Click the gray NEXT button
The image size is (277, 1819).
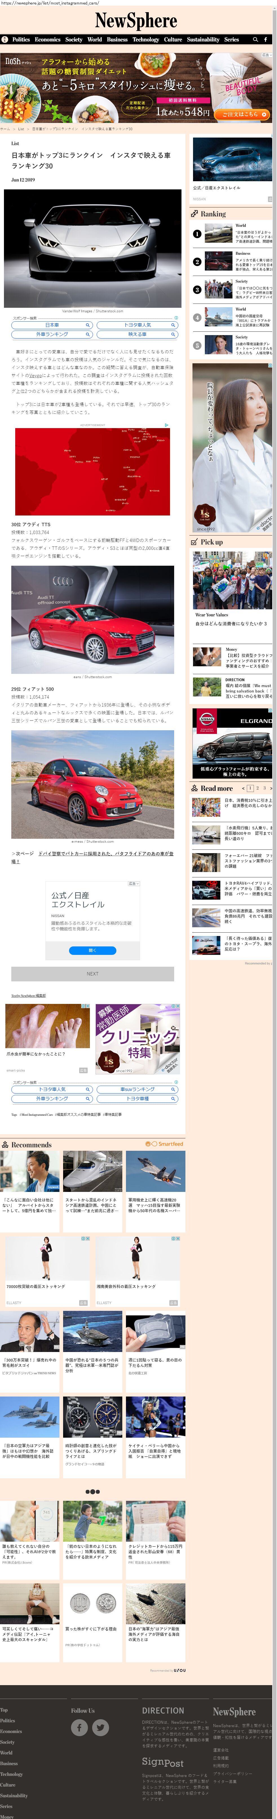93,974
